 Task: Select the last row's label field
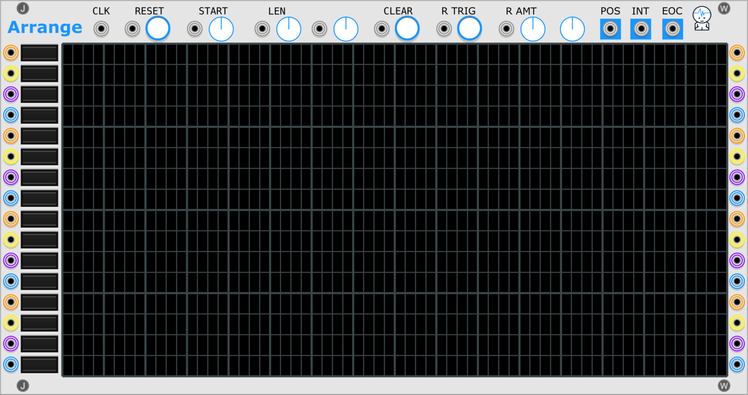(39, 364)
